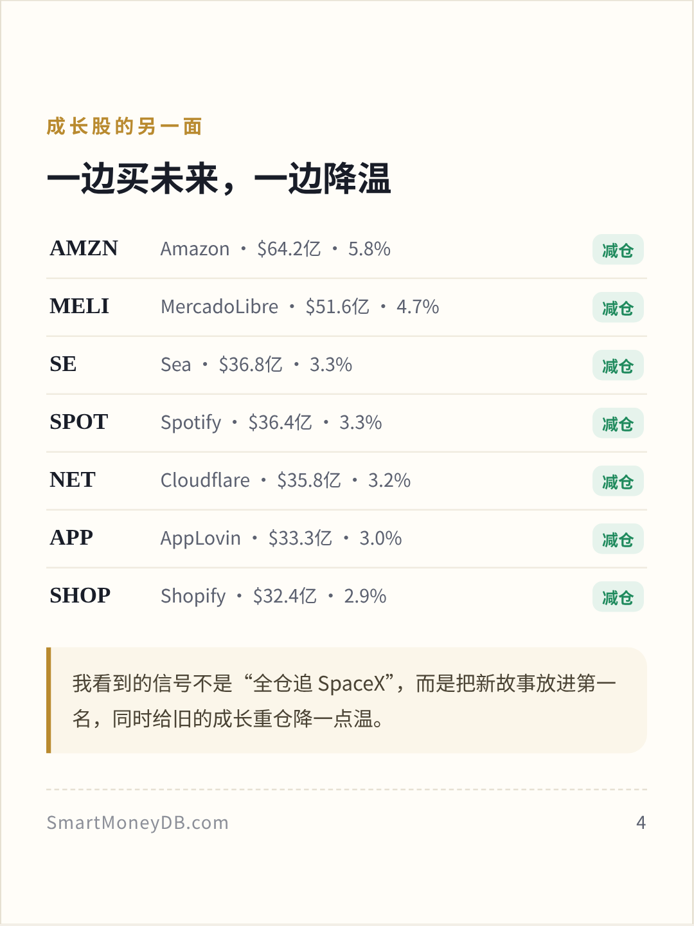Click the NET ticker symbol
Viewport: 694px width, 926px height.
tap(73, 480)
